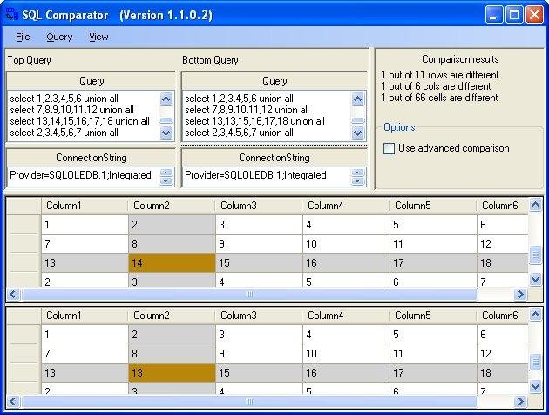Select cell 18 in top grid
This screenshot has width=549, height=415.
pyautogui.click(x=503, y=263)
